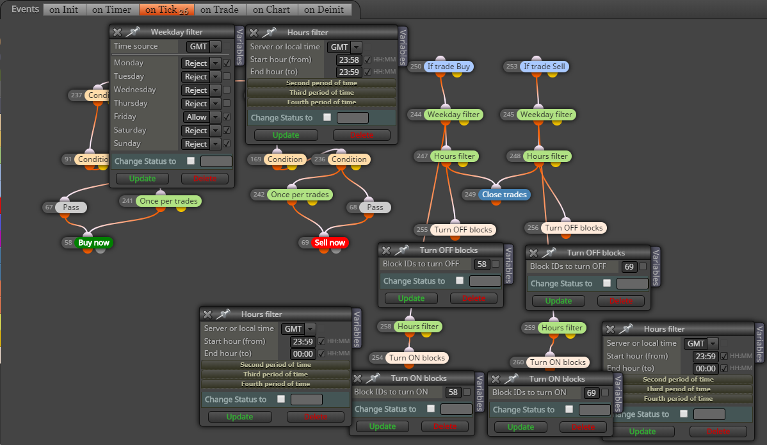The image size is (767, 445).
Task: Pin the Turn OFF blocks 69 panel
Action: [x=549, y=252]
